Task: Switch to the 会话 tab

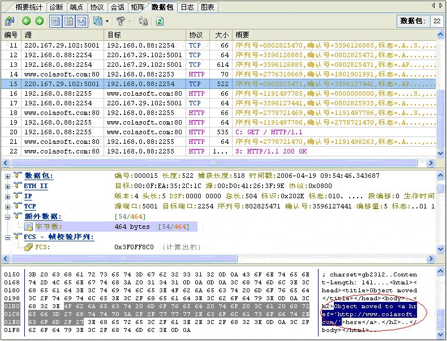Action: (118, 7)
